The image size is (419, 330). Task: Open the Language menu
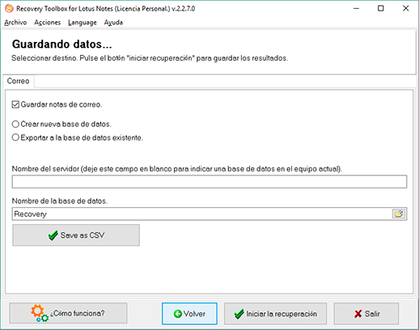coord(83,23)
